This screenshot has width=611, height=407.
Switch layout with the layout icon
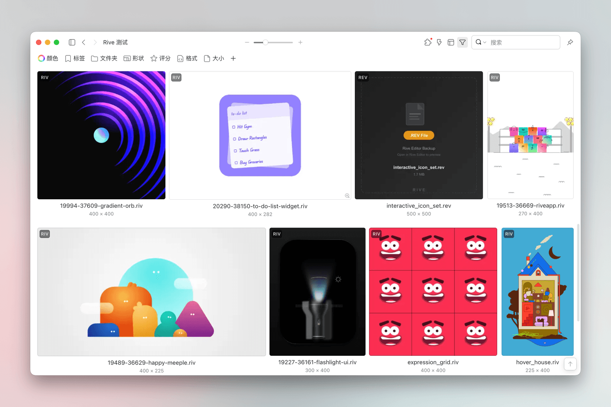[x=451, y=42]
